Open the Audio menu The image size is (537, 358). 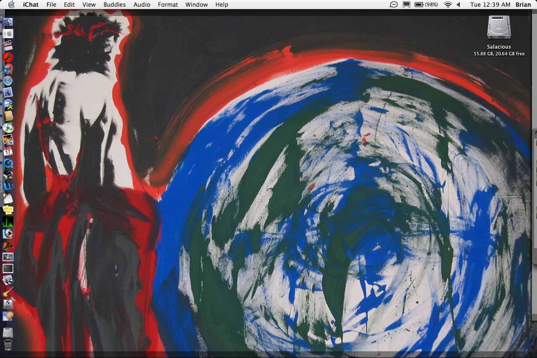[142, 5]
